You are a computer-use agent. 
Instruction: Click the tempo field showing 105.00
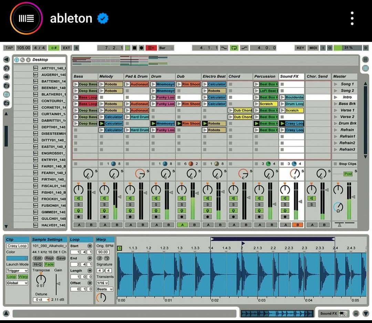23,48
